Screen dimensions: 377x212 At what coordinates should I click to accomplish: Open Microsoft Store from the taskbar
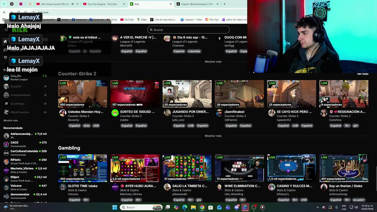211,207
